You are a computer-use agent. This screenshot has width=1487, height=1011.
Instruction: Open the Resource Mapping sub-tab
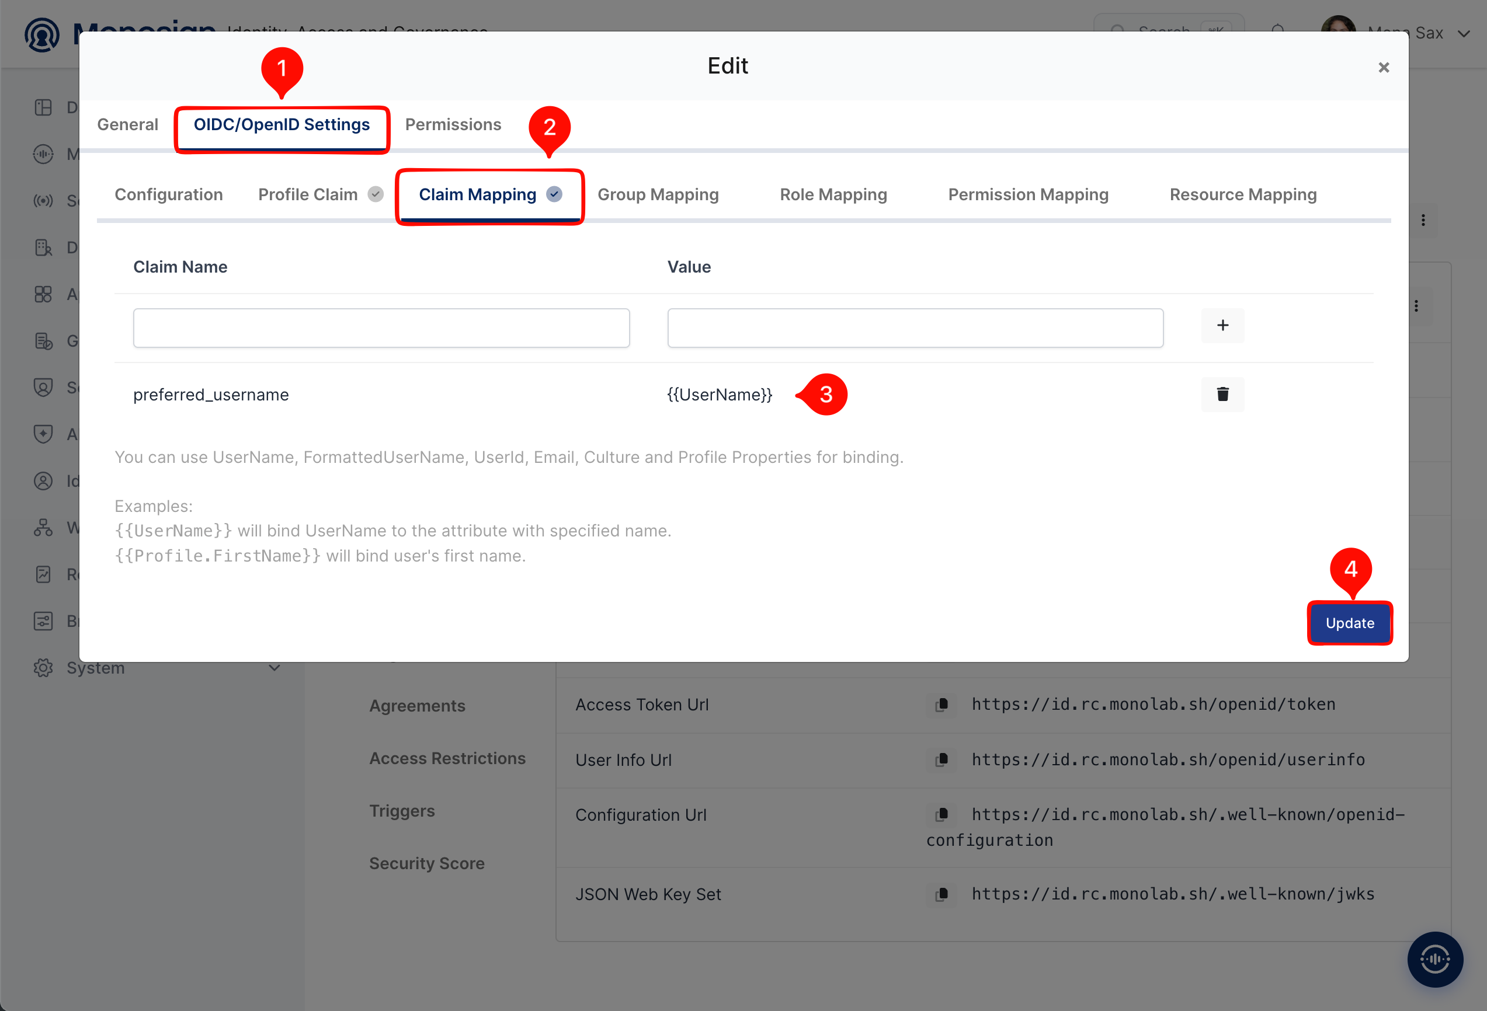pyautogui.click(x=1243, y=194)
